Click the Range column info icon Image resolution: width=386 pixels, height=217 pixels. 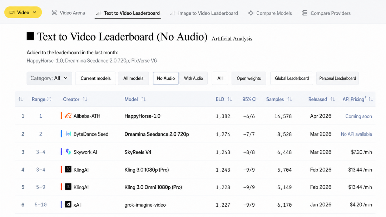[x=49, y=99]
